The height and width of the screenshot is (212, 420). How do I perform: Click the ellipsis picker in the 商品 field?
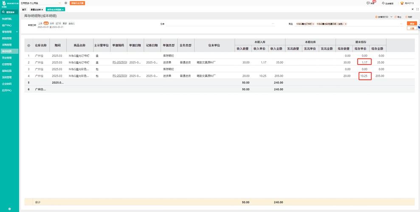click(x=401, y=24)
